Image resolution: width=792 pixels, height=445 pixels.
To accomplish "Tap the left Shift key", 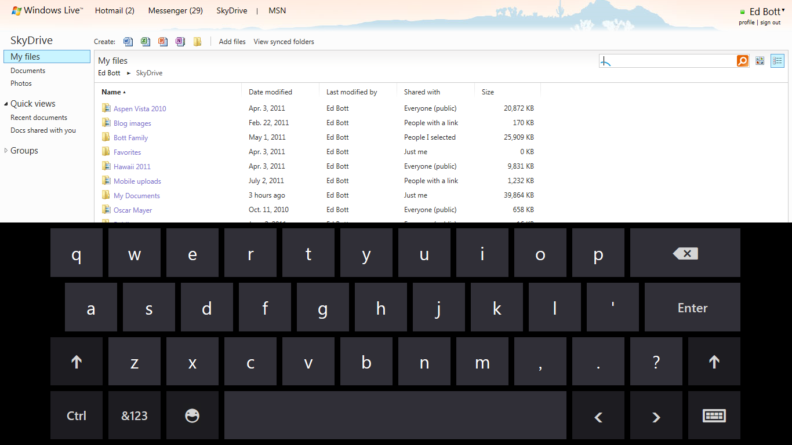I will click(x=77, y=362).
